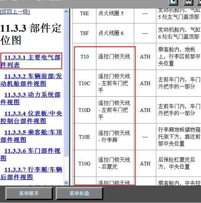The image size is (201, 203).
Task: Select T10D location 左前车门内 外把手的一部分
Action: click(x=179, y=110)
